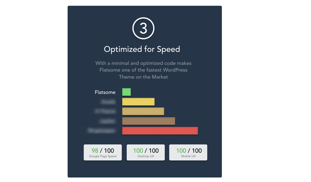Click the brown speed comparison bar
Image resolution: width=311 pixels, height=182 pixels.
click(148, 121)
